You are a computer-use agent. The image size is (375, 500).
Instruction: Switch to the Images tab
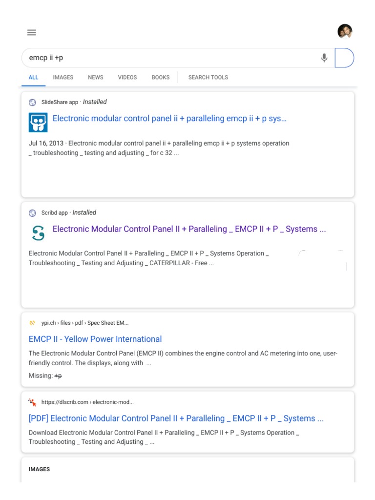point(63,78)
